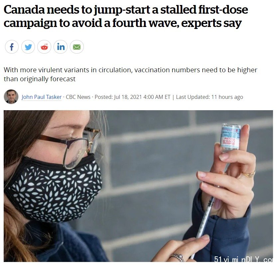Click the author's avatar photo
Screen dimensions: 278x265
pyautogui.click(x=11, y=97)
